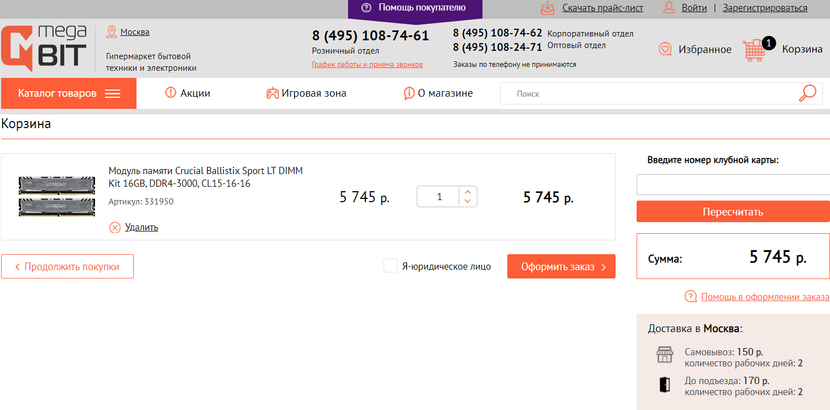Click the phone number 8 (495) 108-24-71

pyautogui.click(x=498, y=47)
